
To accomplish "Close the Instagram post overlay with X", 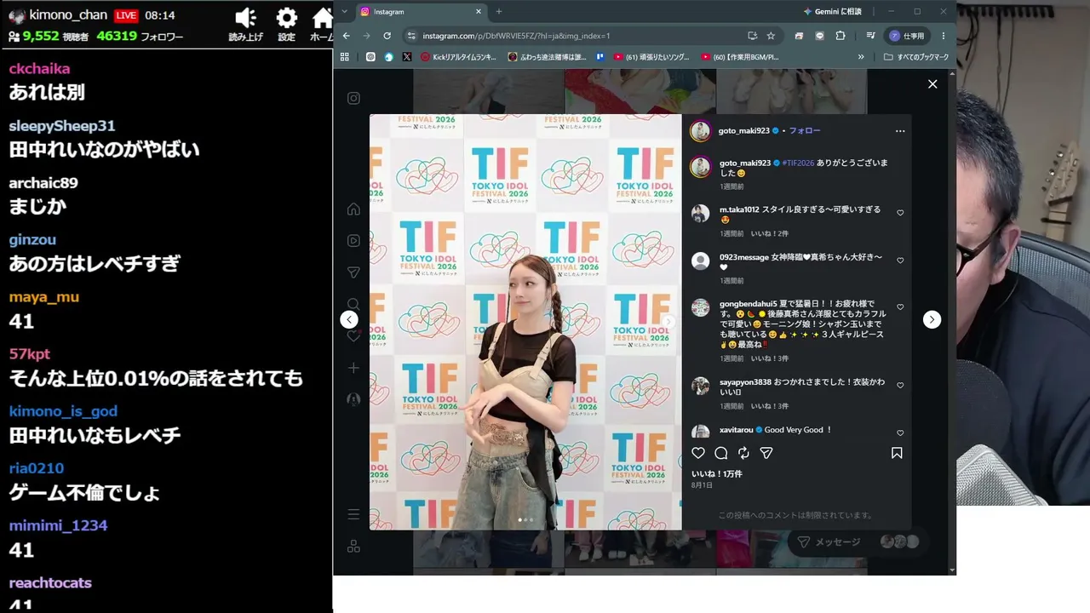I will [x=932, y=84].
